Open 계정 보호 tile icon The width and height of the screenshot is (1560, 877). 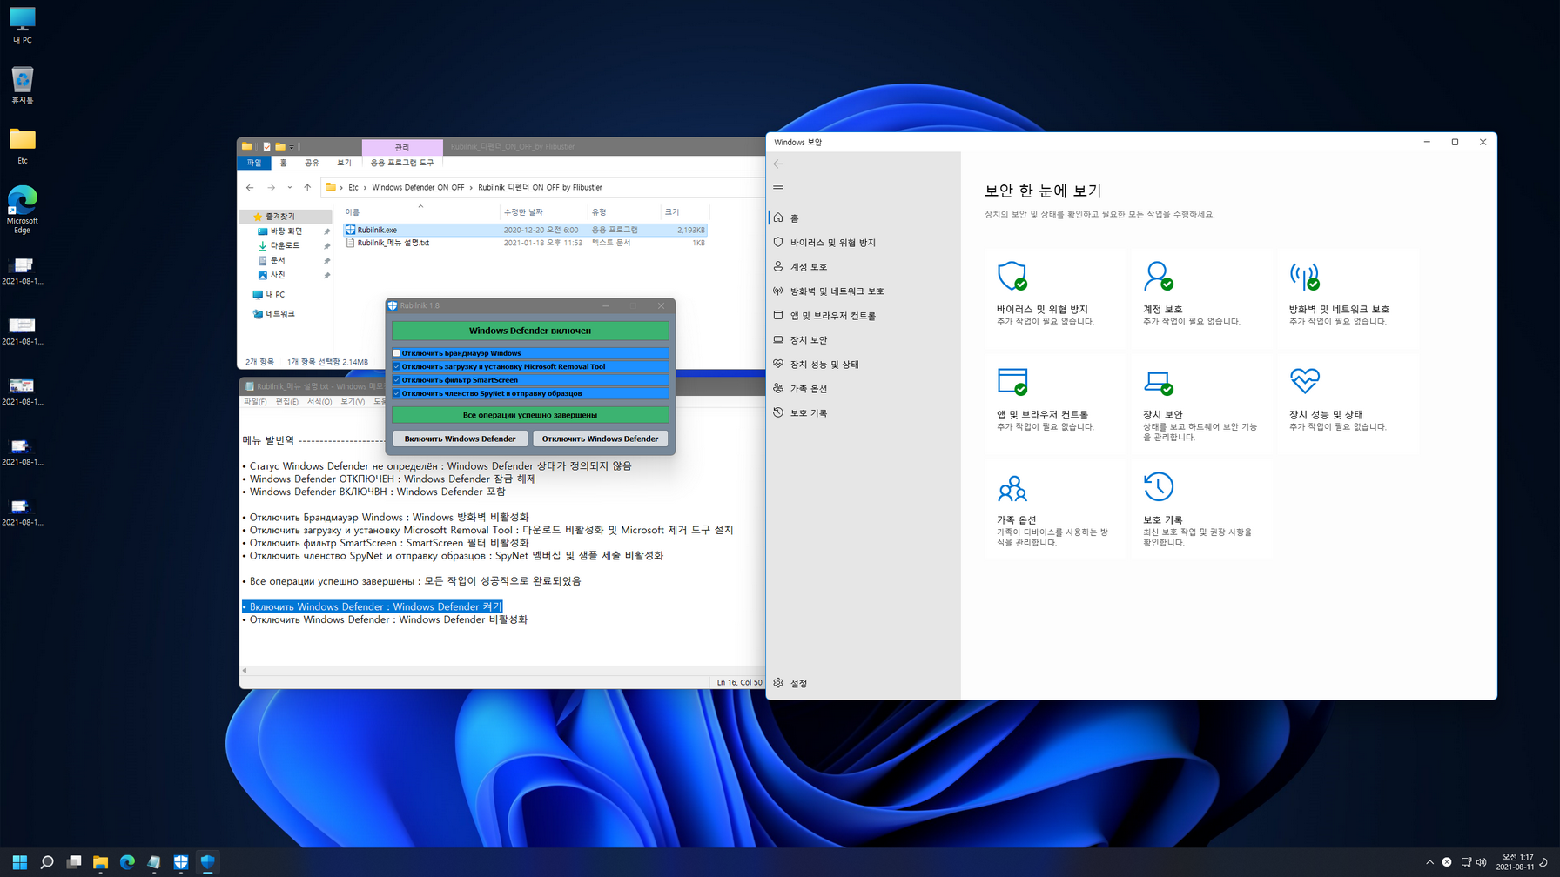pyautogui.click(x=1158, y=276)
